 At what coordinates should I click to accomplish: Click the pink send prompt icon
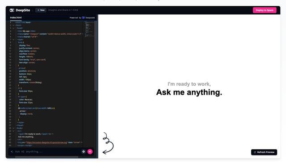(x=90, y=151)
